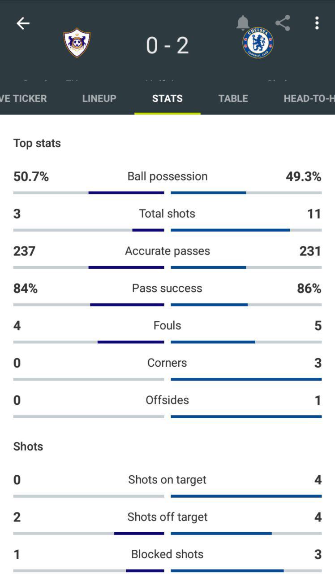Tap the Ball possession progress bar
The width and height of the screenshot is (335, 574).
tap(167, 193)
